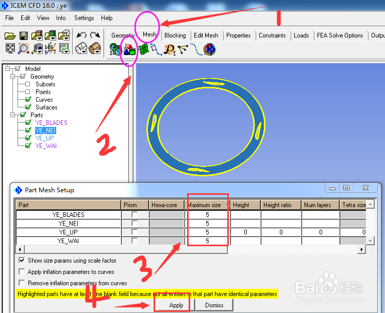Switch to solid shaded display mode
Viewport: 385px width, 313px height.
pyautogui.click(x=94, y=48)
